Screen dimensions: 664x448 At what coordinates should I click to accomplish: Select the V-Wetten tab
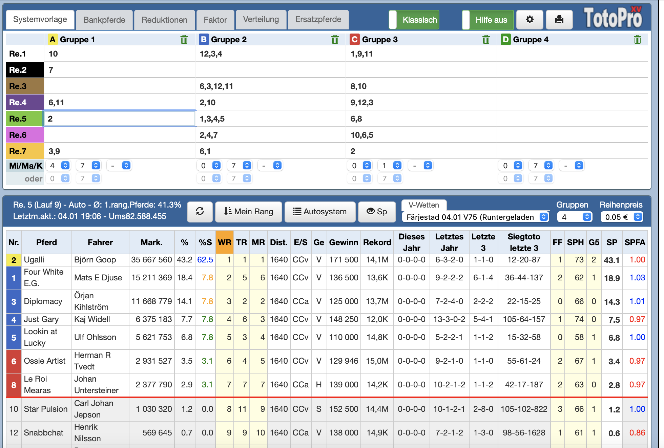423,205
